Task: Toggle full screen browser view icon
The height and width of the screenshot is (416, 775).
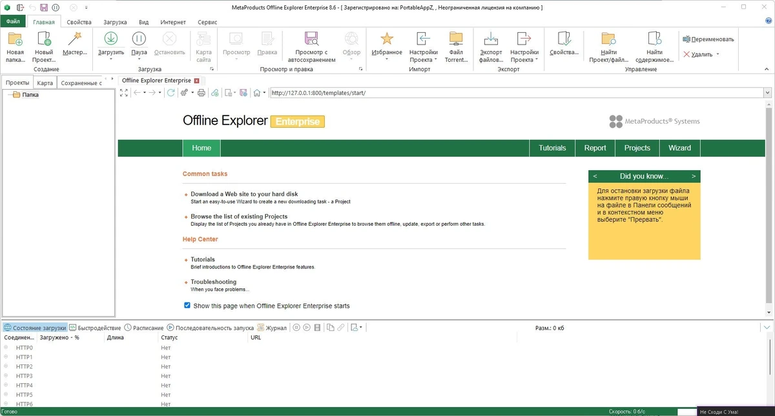Action: pyautogui.click(x=124, y=93)
